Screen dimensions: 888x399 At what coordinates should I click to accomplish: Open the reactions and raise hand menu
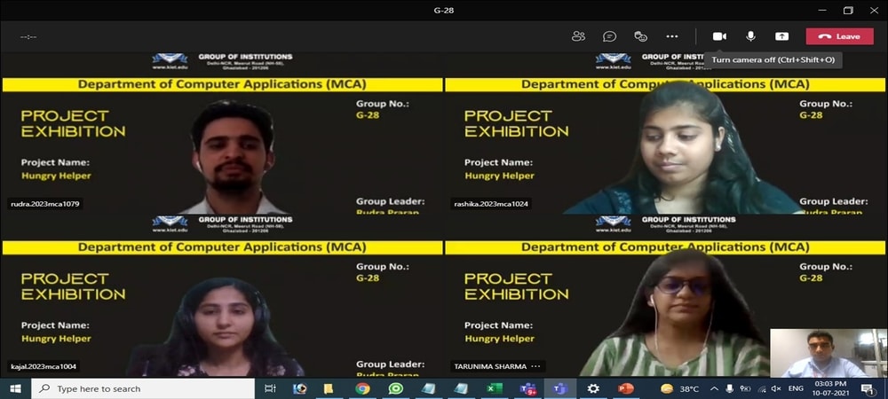(x=640, y=36)
